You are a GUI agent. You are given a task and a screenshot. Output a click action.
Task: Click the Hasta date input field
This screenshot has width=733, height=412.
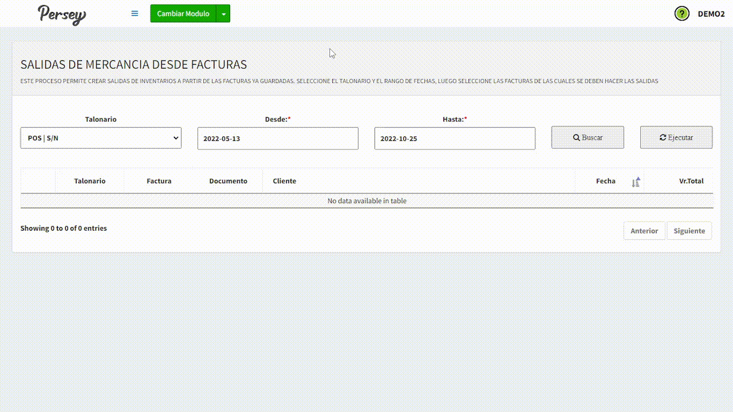click(x=455, y=138)
